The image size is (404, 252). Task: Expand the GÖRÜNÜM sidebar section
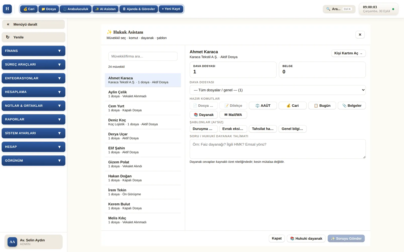tap(33, 161)
